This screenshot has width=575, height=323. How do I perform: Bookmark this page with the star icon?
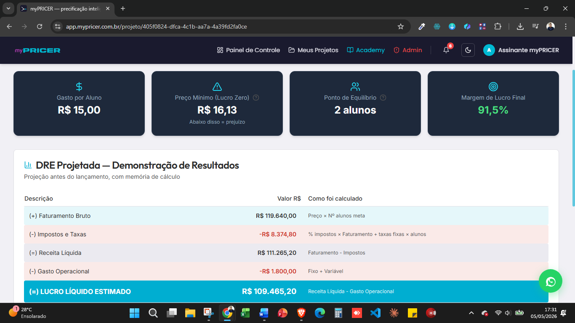(401, 26)
